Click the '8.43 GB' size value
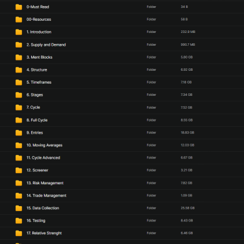The width and height of the screenshot is (244, 244). 187,221
